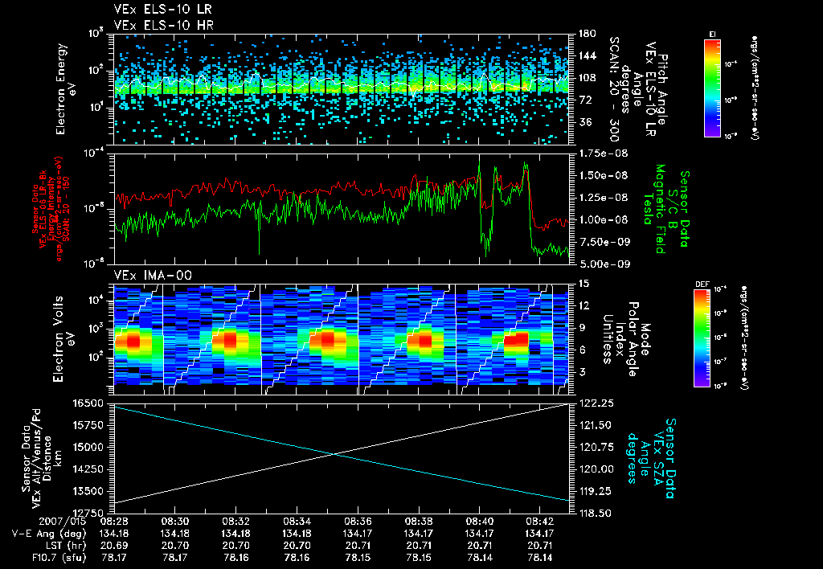This screenshot has width=823, height=569.
Task: Click the 1.50e-08 magnetic field tick
Action: (603, 175)
